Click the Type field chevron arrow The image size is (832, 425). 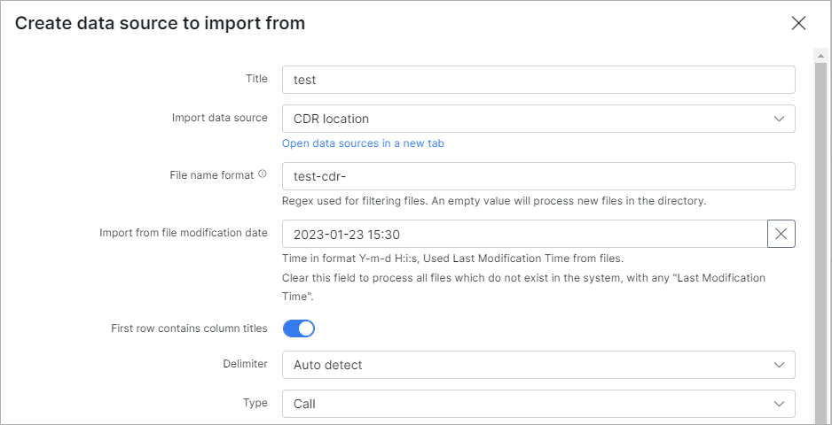[x=779, y=404]
